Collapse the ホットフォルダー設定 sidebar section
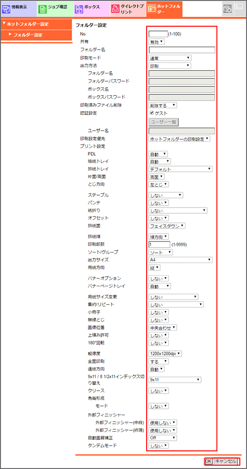Viewport: 247px width, 469px height. point(36,24)
